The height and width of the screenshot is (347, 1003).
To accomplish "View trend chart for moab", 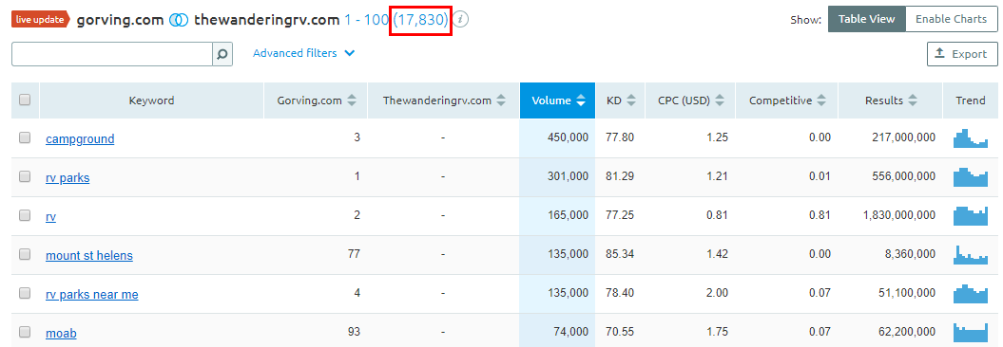I will click(x=971, y=333).
